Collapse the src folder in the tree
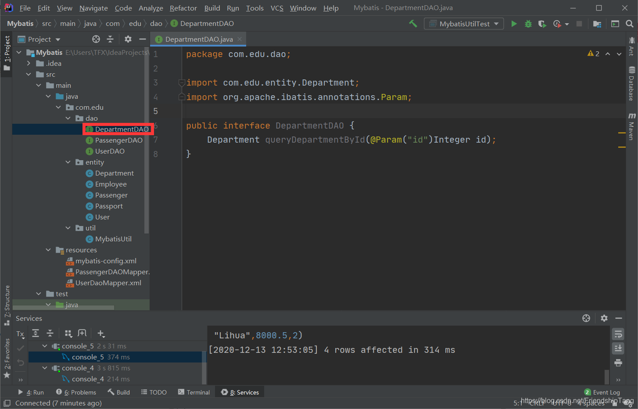Screen dimensions: 638x409 (x=29, y=74)
